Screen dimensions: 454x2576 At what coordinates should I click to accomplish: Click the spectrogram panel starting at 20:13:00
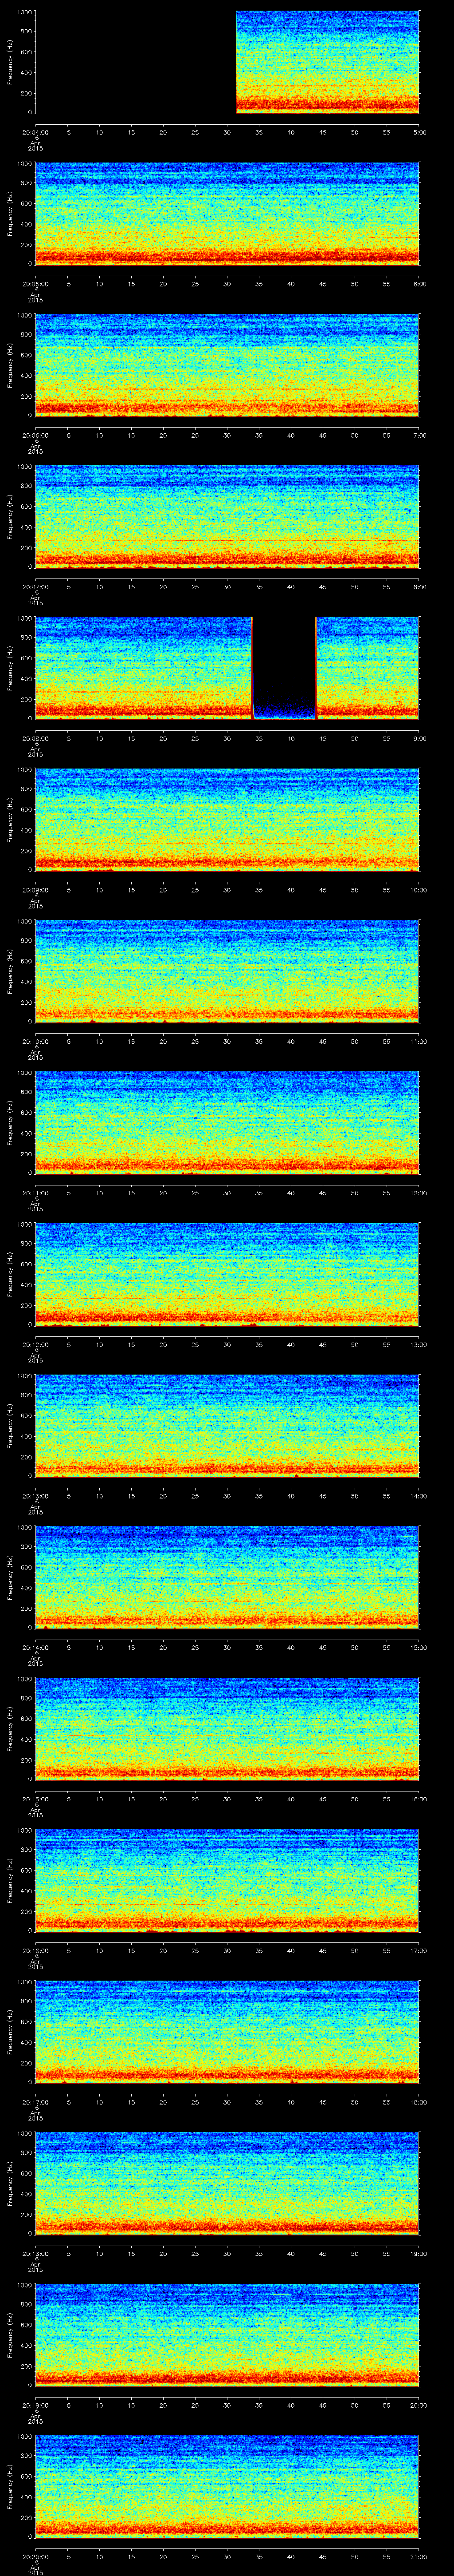click(x=227, y=1425)
